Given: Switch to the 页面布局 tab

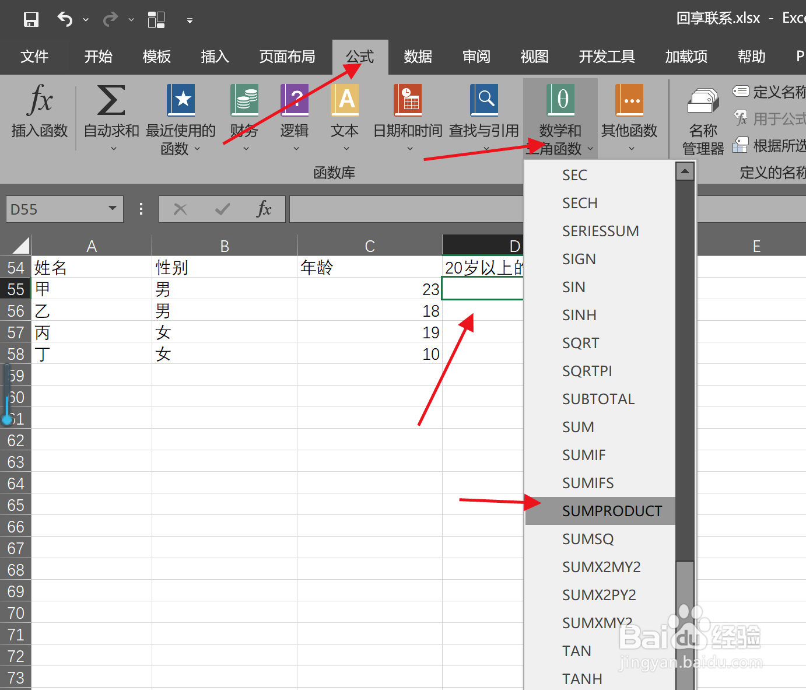Looking at the screenshot, I should coord(287,57).
